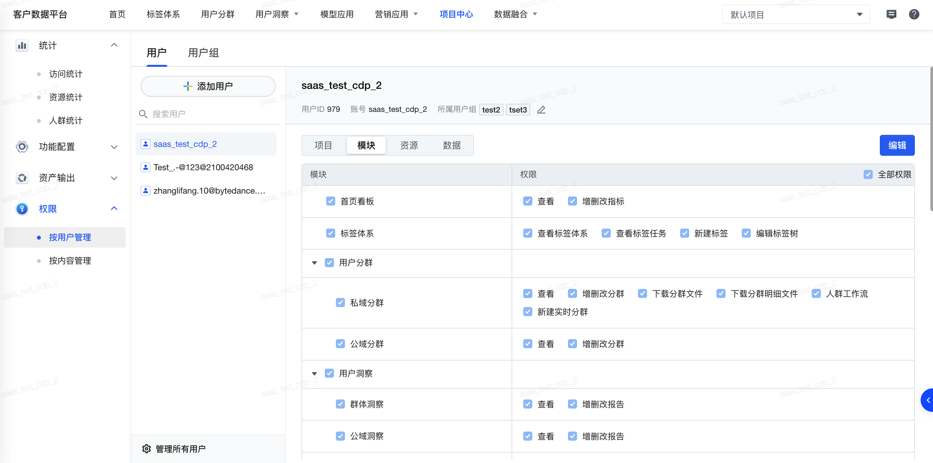The height and width of the screenshot is (463, 933).
Task: Collapse the 用户分群 tree row
Action: click(x=314, y=263)
